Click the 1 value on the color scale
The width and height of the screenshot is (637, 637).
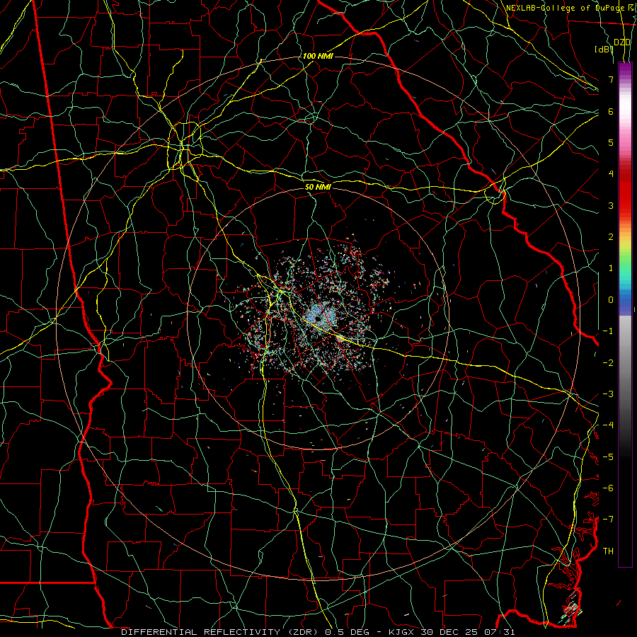click(x=611, y=268)
